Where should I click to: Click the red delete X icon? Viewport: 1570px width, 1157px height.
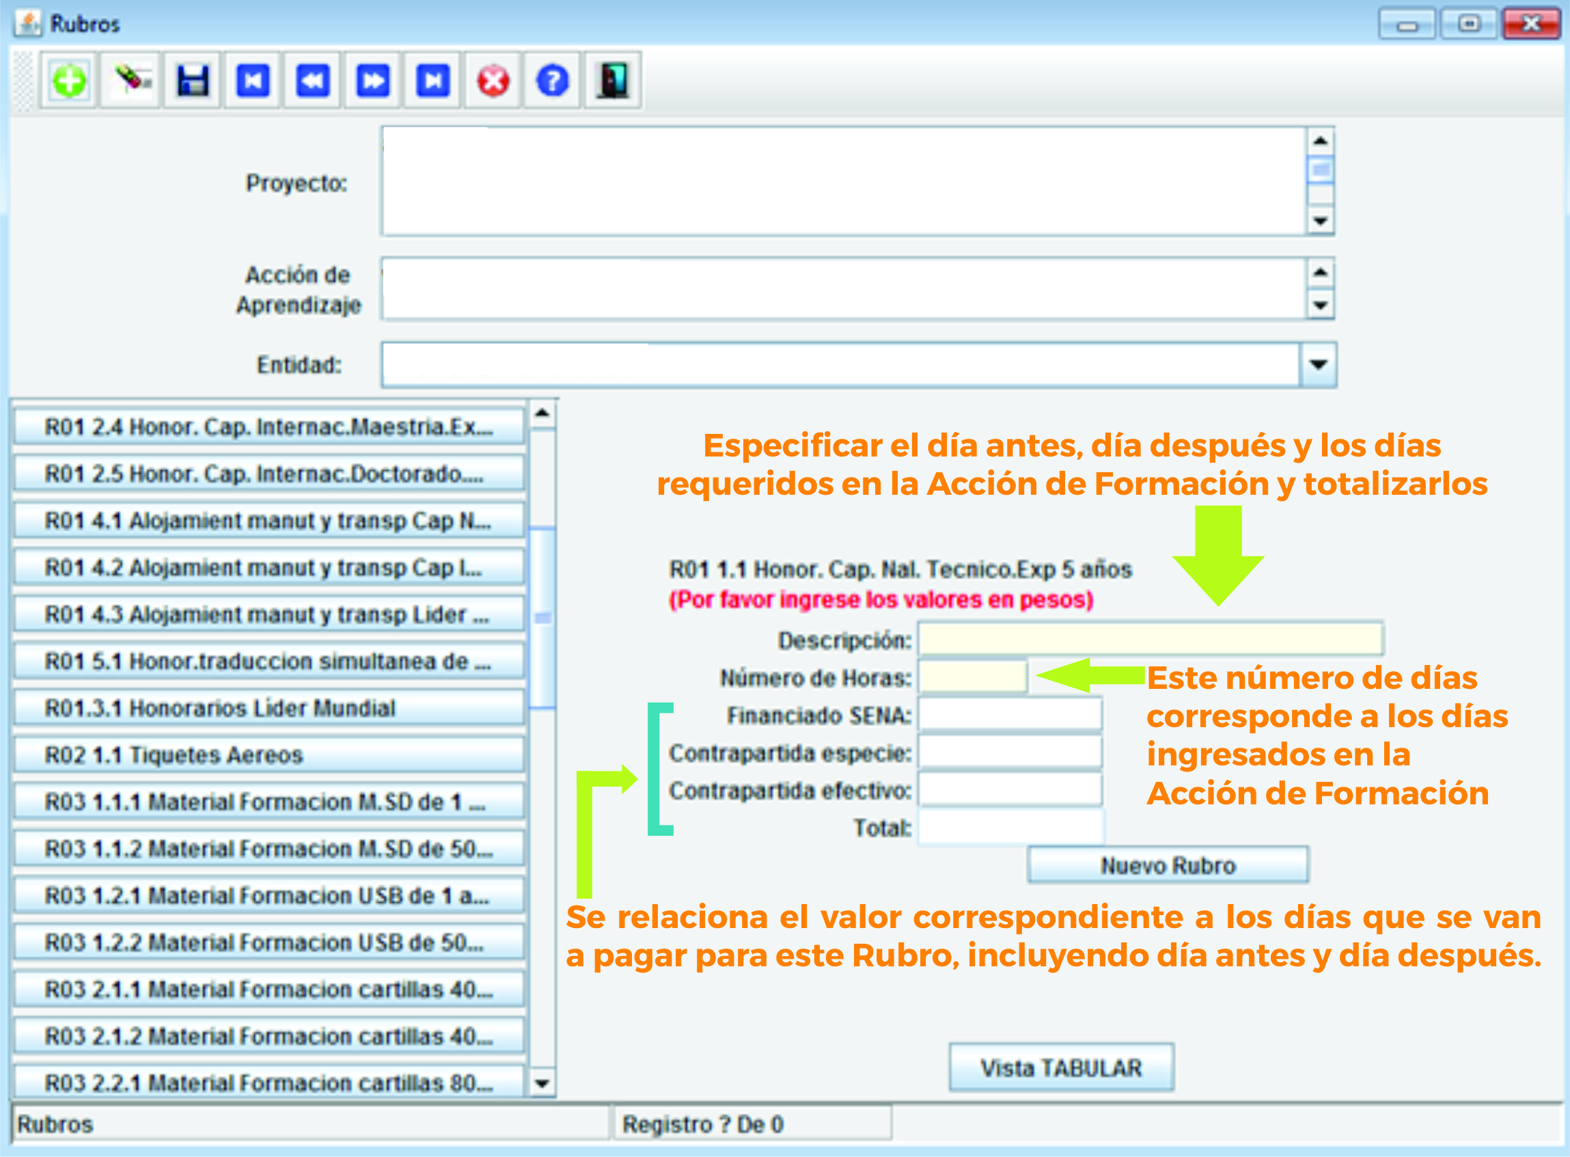[x=493, y=81]
